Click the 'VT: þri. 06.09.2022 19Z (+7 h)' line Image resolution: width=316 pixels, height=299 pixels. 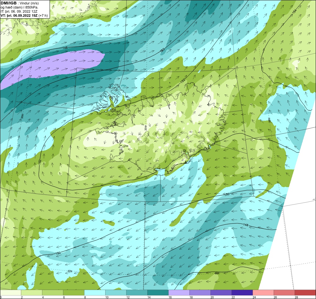pyautogui.click(x=24, y=15)
